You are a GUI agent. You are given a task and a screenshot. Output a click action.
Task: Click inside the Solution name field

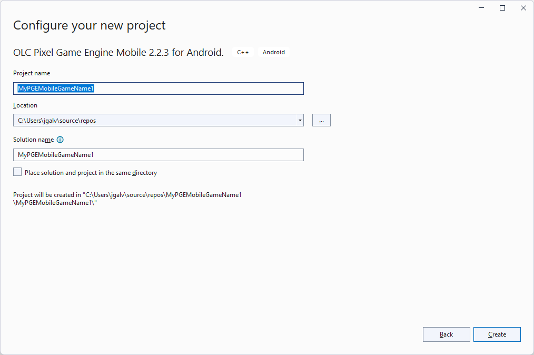[158, 154]
